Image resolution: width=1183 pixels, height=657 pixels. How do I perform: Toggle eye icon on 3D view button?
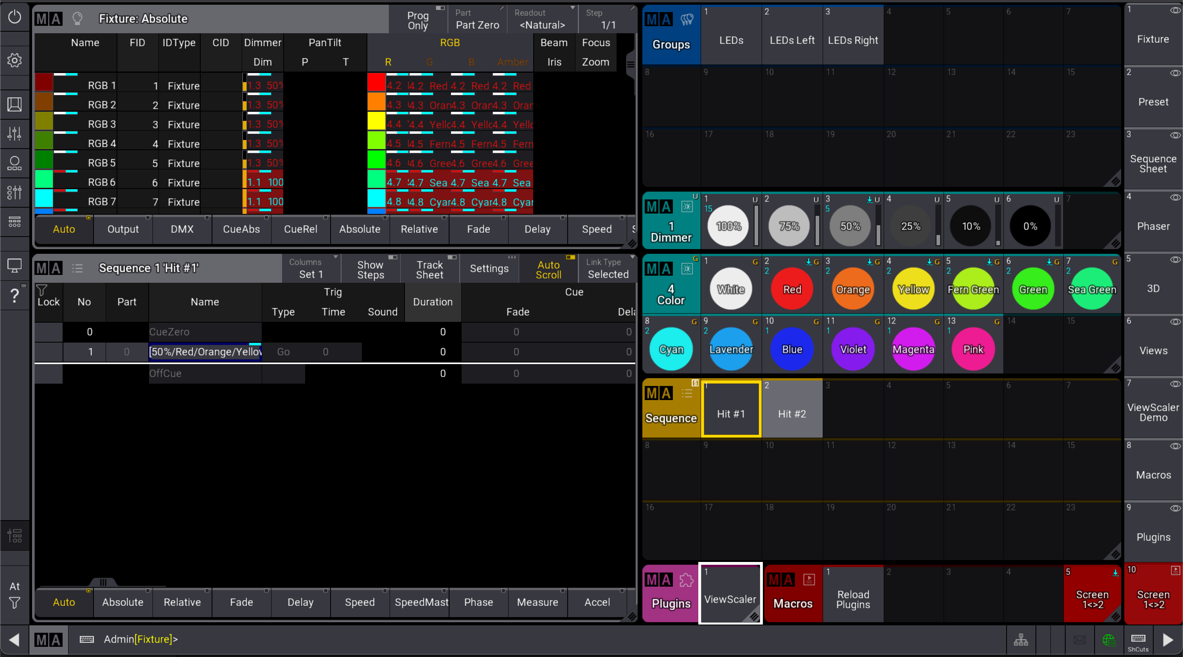pyautogui.click(x=1175, y=259)
